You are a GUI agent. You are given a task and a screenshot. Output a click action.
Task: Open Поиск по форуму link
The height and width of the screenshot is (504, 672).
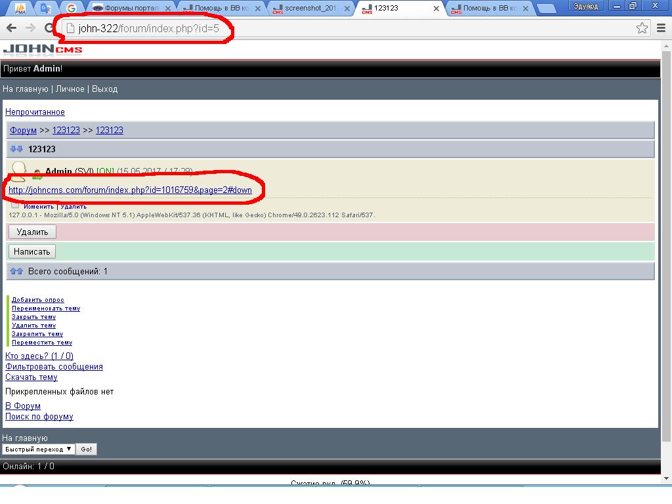coord(39,417)
